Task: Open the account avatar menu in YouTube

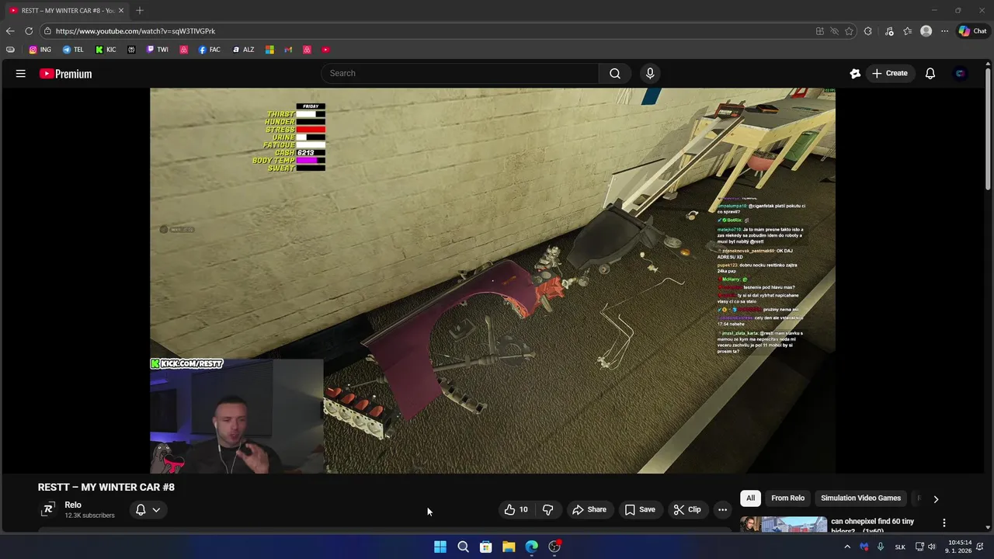Action: point(961,74)
